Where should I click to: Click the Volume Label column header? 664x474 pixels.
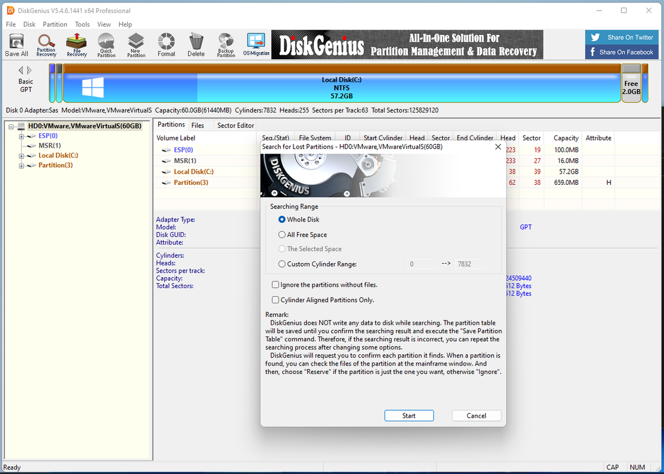[206, 138]
